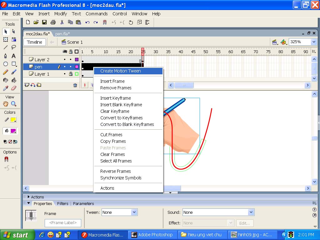Select the Brush tool
320x240 pixels.
pos(14,72)
